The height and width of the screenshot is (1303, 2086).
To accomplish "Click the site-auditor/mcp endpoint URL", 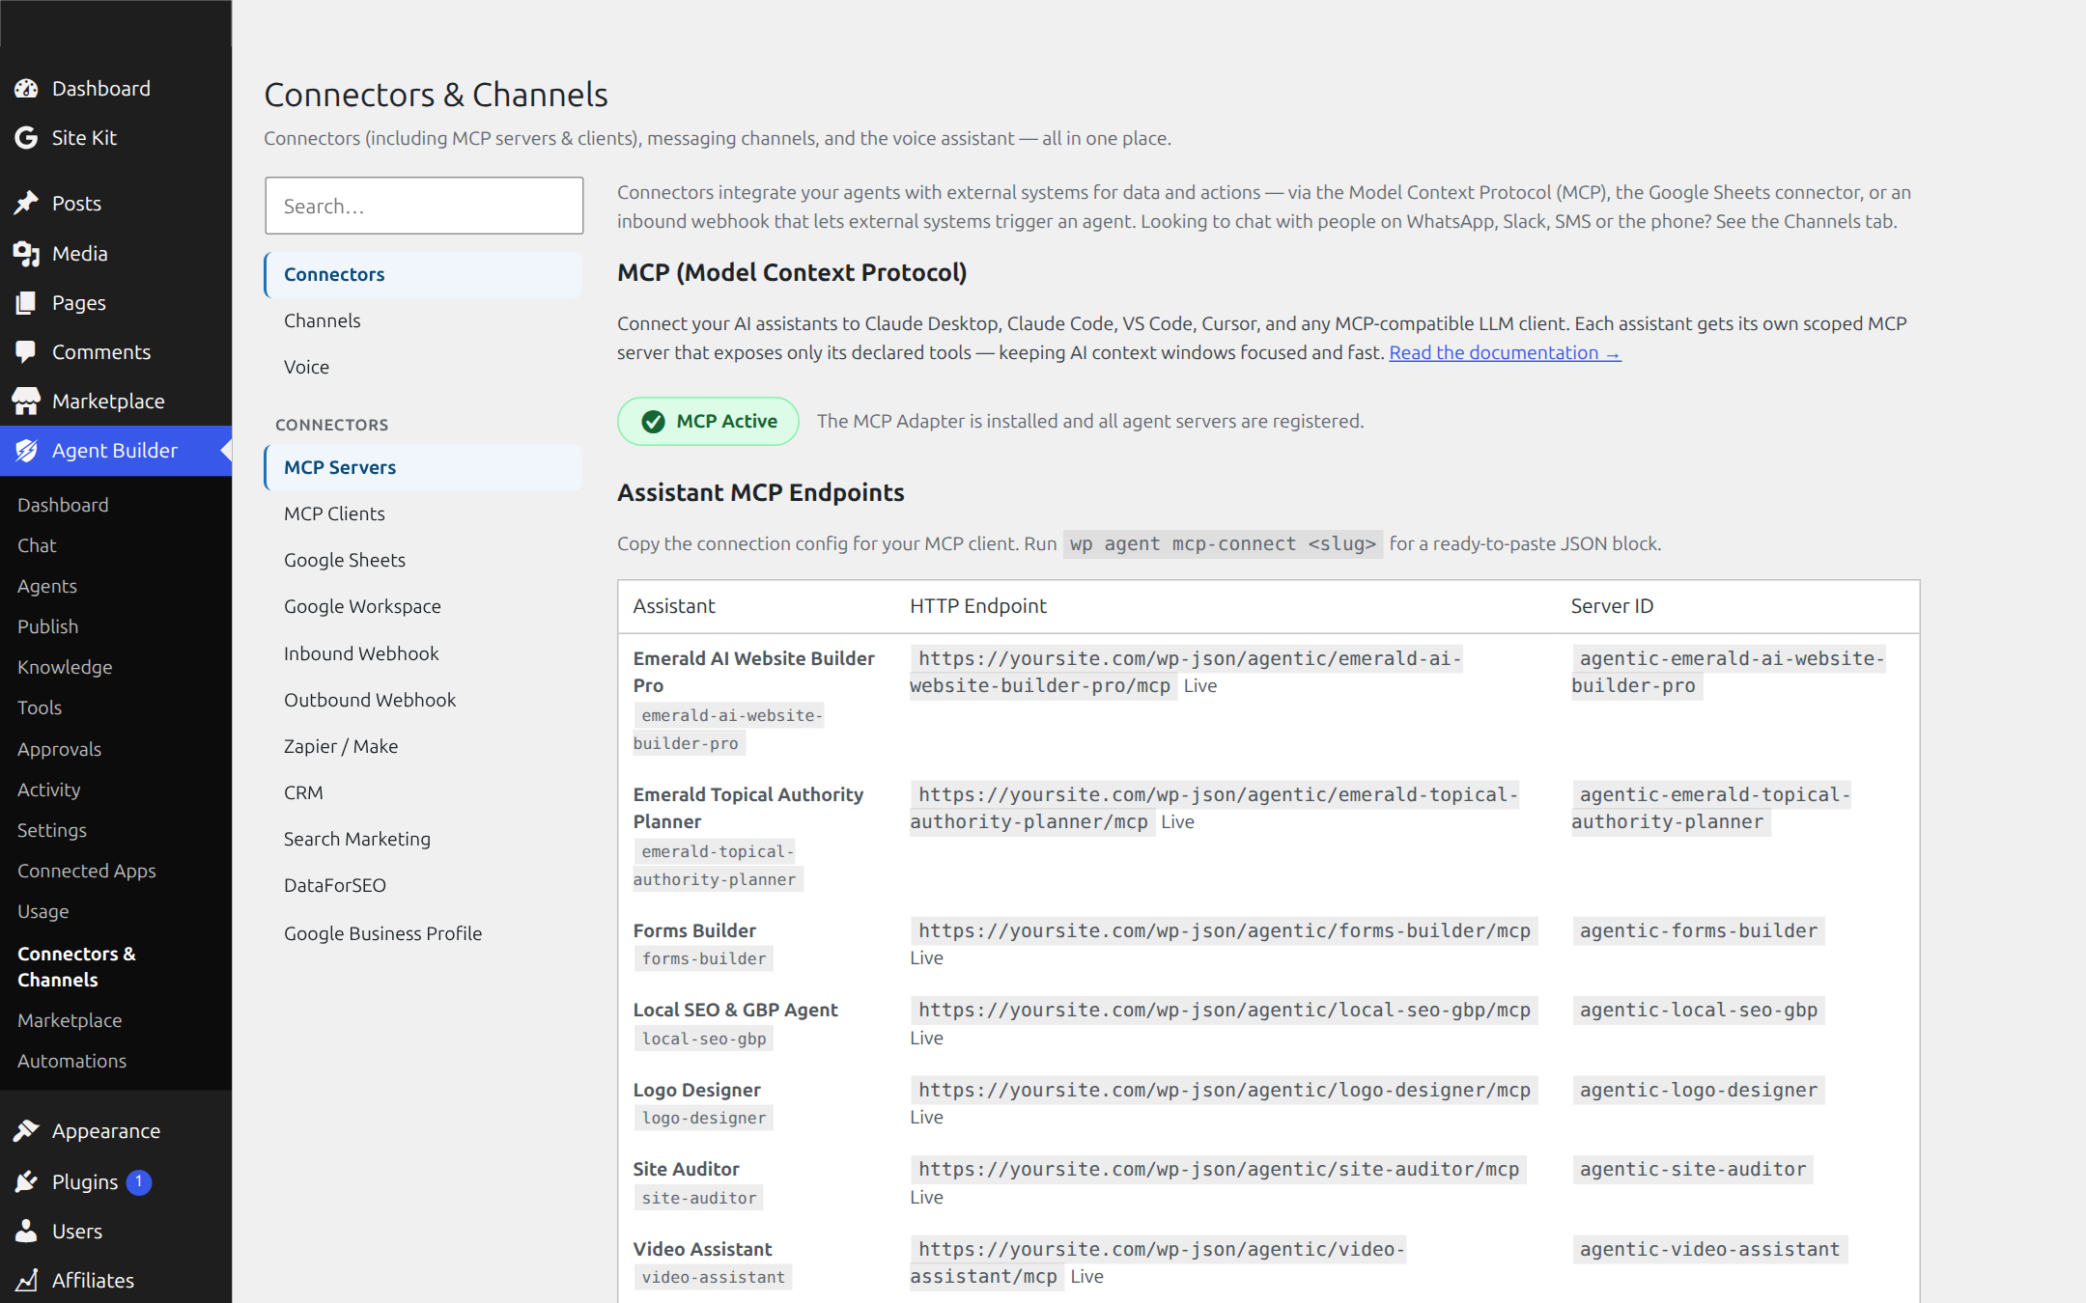I will click(1218, 1170).
